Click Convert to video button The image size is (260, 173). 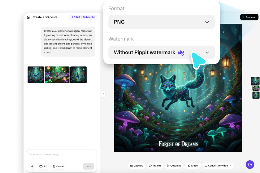[218, 166]
